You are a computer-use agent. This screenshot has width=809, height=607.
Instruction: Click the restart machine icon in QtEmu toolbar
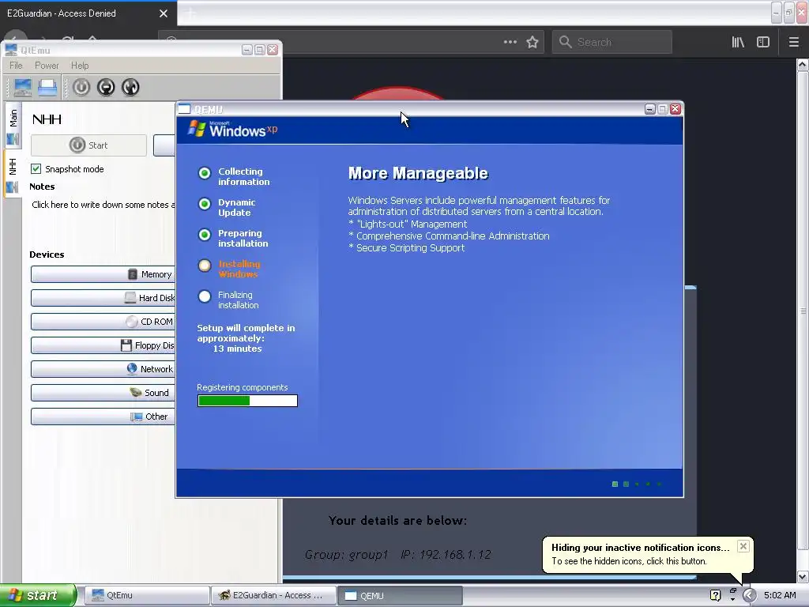click(x=130, y=87)
